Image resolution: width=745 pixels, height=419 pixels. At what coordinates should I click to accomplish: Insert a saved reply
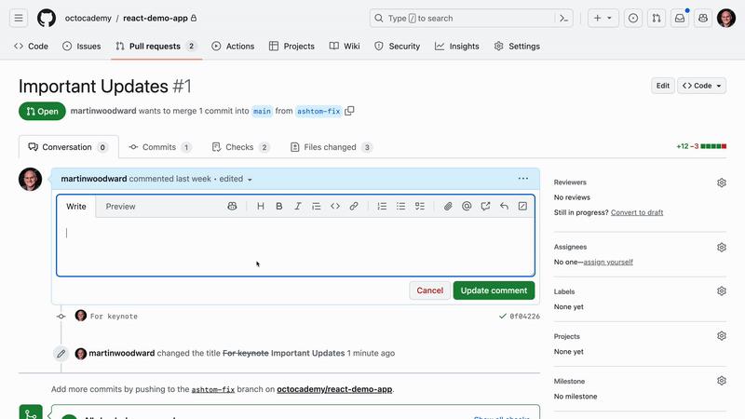(x=504, y=206)
